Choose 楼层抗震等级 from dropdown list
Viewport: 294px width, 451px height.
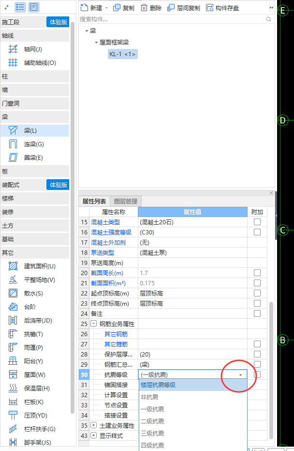coord(193,385)
